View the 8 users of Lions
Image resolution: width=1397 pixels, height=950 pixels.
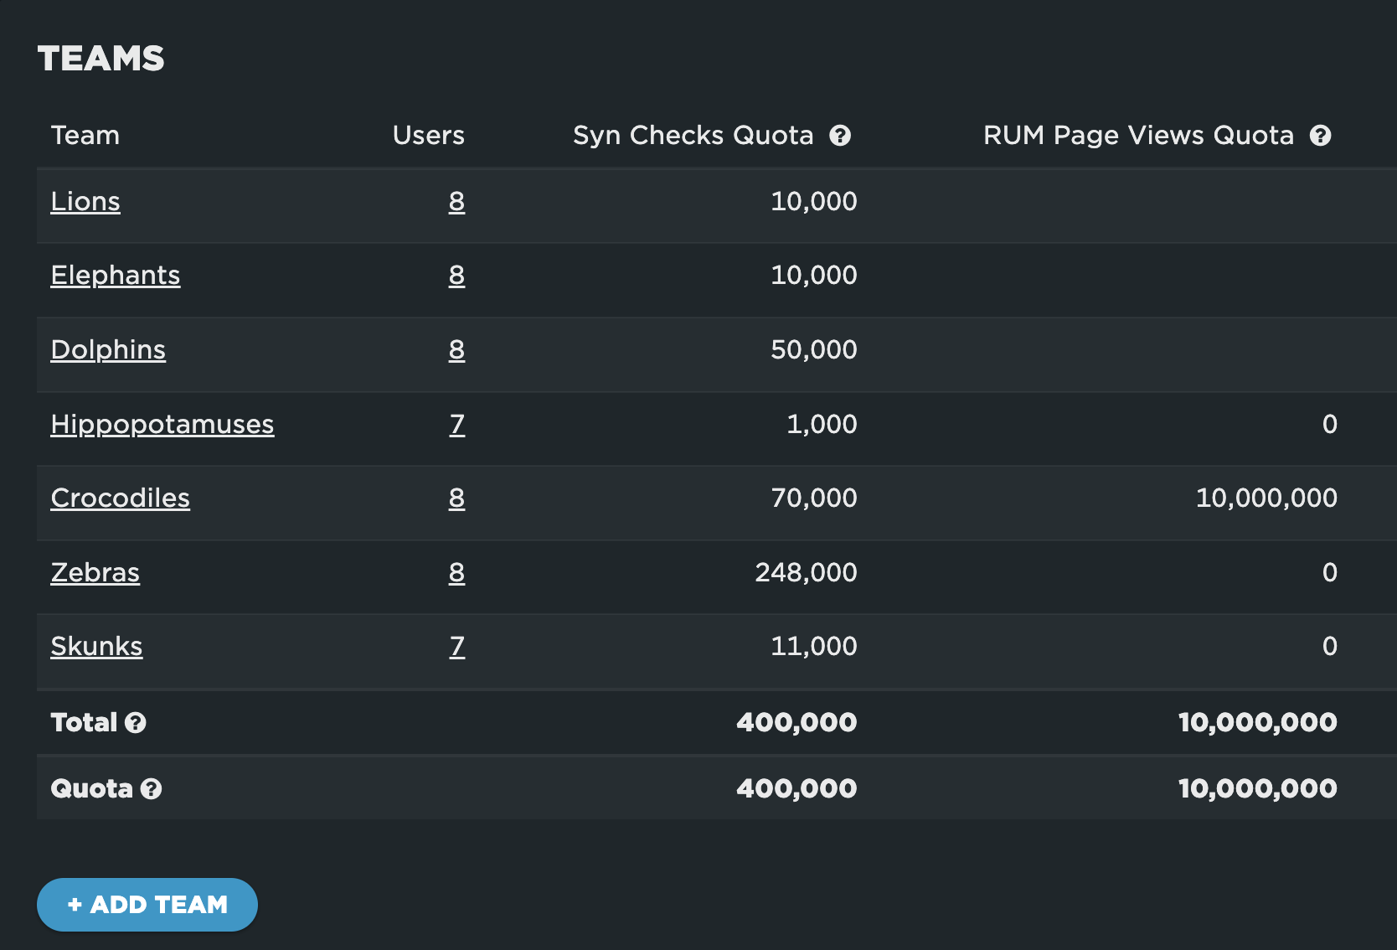coord(456,202)
